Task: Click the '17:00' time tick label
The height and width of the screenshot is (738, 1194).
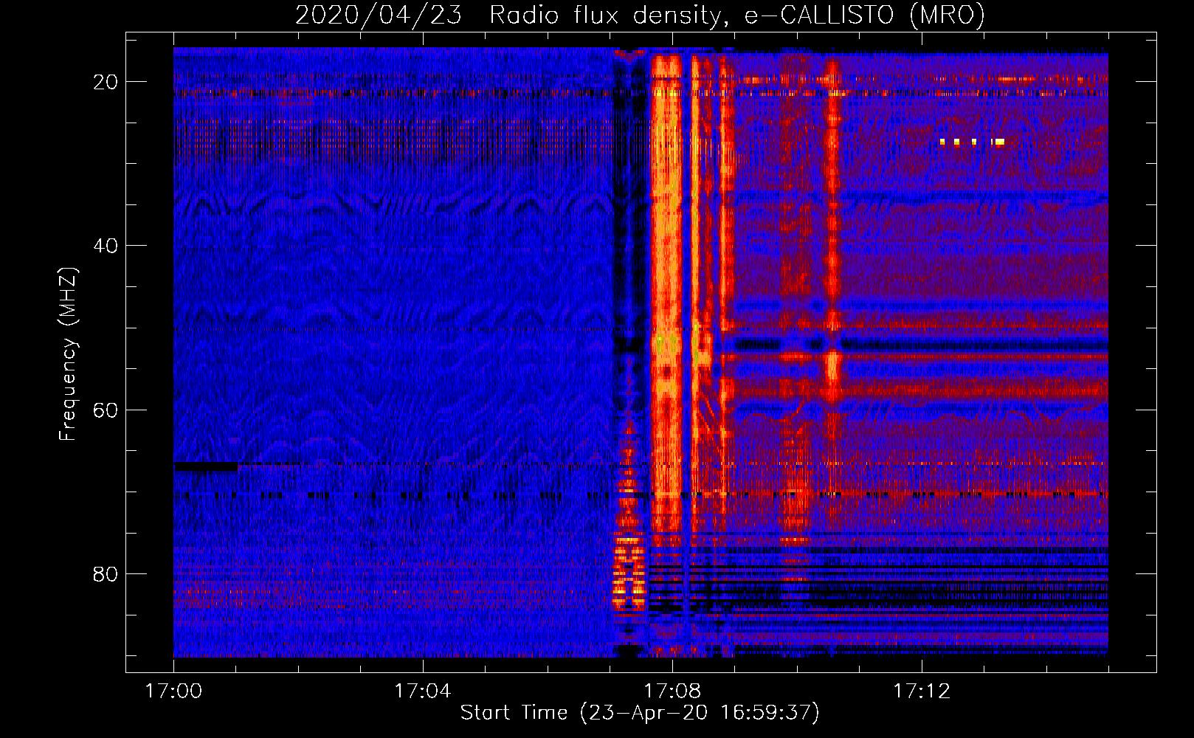Action: coord(173,691)
